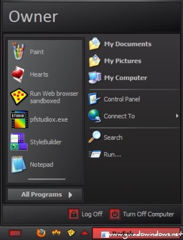The width and height of the screenshot is (183, 240).
Task: Open Hearts via its card icon
Action: point(18,74)
